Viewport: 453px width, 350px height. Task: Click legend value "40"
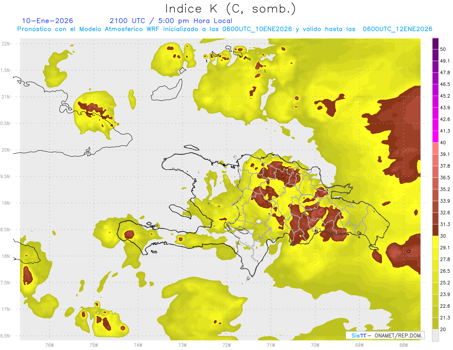click(444, 143)
